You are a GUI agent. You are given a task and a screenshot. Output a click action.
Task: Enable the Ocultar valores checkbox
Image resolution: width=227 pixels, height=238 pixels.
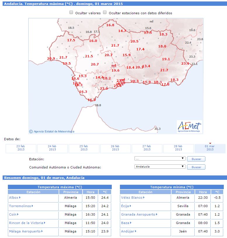coord(71,13)
